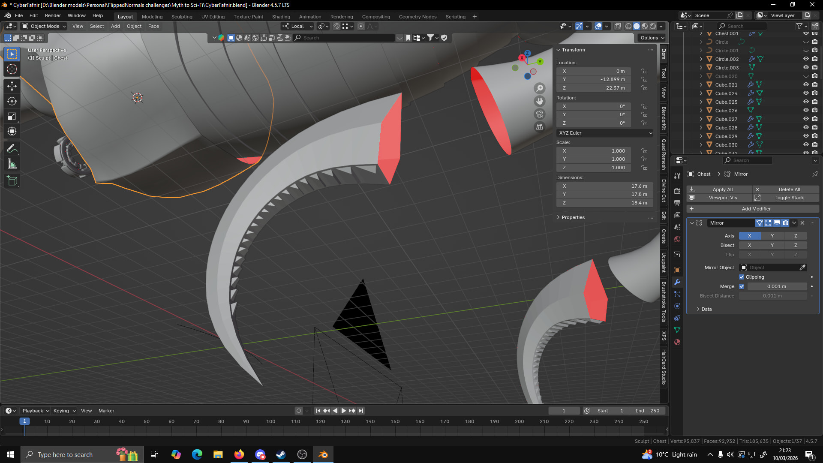The height and width of the screenshot is (463, 823).
Task: Uncheck the Clipping checkbox
Action: pos(742,277)
